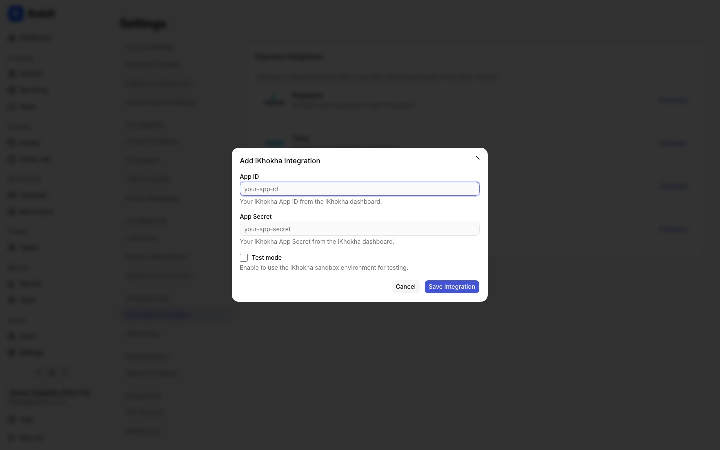Click the 'App ID' field label
Viewport: 720px width, 450px height.
coord(249,177)
